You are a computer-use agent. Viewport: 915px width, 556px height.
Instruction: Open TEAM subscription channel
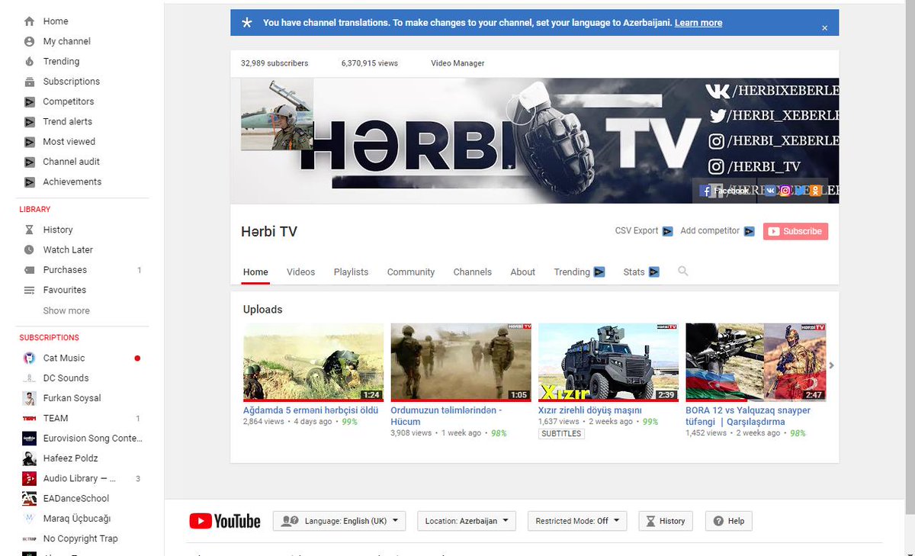click(x=56, y=418)
